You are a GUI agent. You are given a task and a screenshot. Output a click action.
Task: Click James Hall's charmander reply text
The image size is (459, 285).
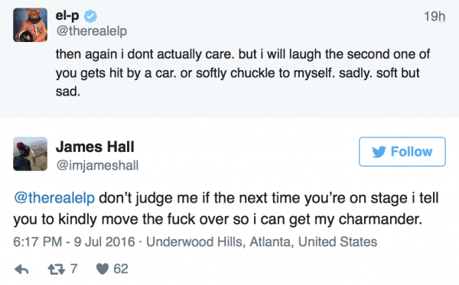click(226, 209)
